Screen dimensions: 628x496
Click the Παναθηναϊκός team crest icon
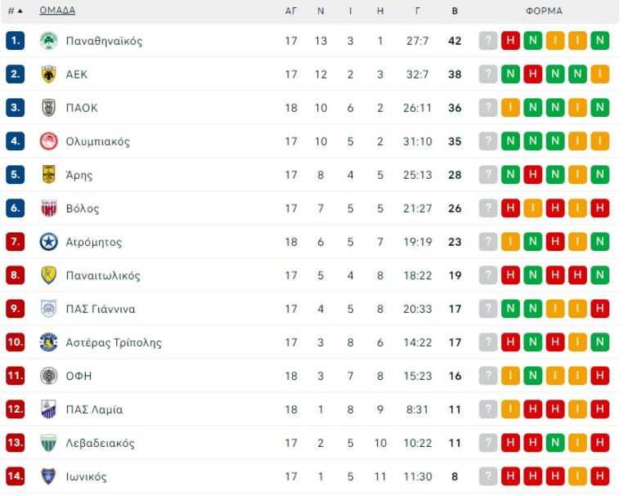pyautogui.click(x=48, y=41)
